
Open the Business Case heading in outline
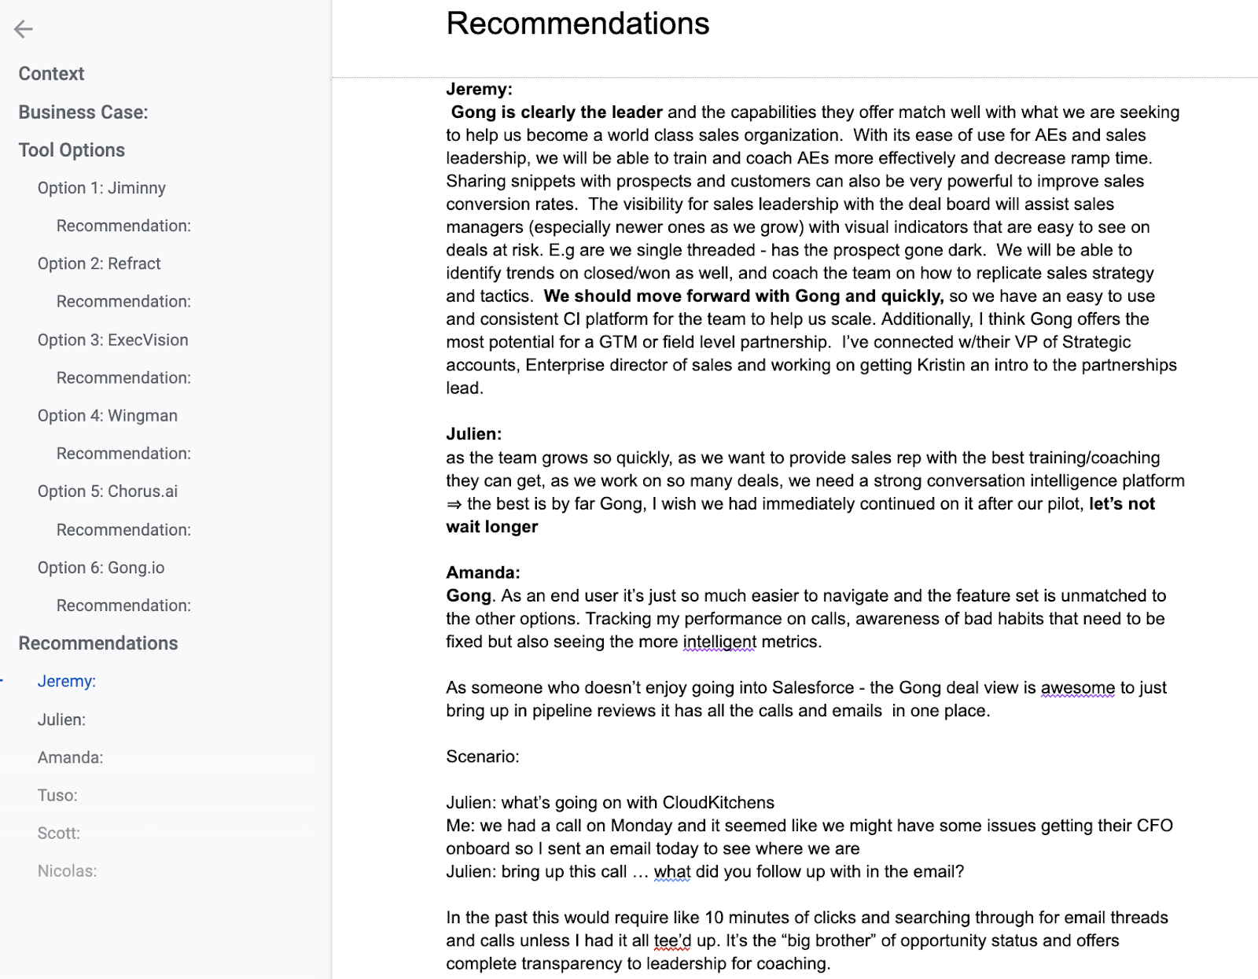point(83,112)
